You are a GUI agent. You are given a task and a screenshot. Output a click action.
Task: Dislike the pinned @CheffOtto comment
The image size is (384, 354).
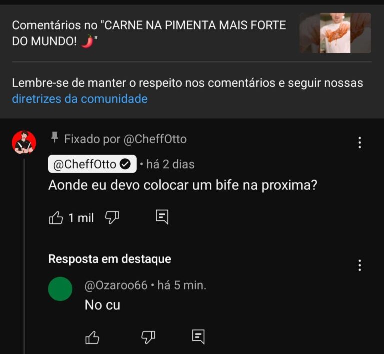click(x=112, y=217)
